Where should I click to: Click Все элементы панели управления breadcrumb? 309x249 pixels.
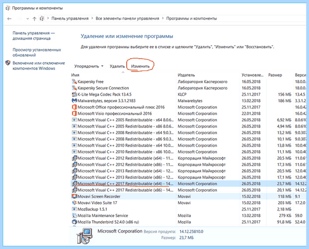click(x=127, y=19)
